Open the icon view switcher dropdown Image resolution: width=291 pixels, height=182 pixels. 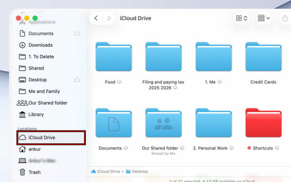pos(242,18)
